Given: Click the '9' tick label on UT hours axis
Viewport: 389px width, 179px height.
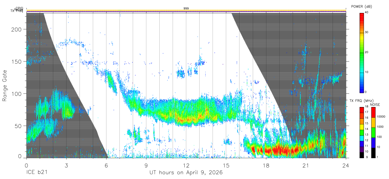Looking at the screenshot, I should (146, 165).
